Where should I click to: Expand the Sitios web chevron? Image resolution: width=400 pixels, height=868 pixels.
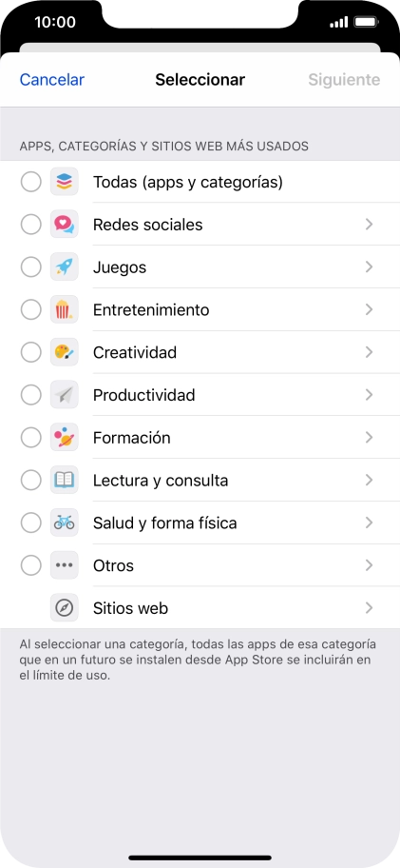point(369,608)
